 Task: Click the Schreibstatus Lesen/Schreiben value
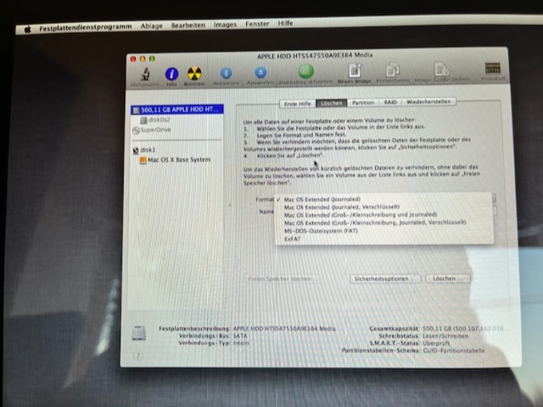445,336
